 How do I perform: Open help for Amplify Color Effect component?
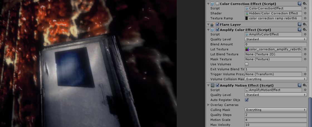[x=299, y=30]
